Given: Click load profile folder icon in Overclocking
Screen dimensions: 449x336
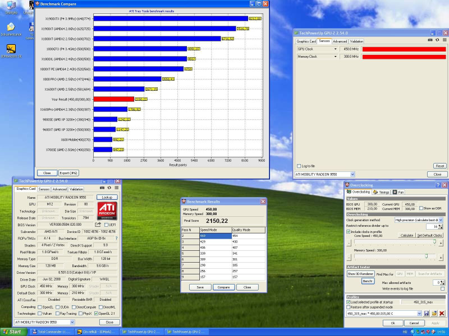Looking at the screenshot, I should click(x=434, y=314).
